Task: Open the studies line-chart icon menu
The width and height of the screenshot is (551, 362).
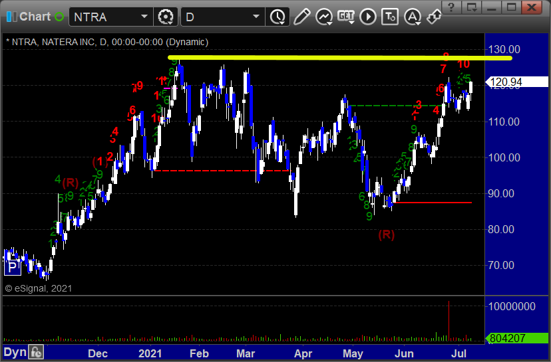Action: coord(323,17)
